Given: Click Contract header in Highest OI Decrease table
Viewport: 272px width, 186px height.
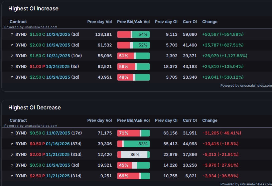Looking at the screenshot, I should point(18,120).
